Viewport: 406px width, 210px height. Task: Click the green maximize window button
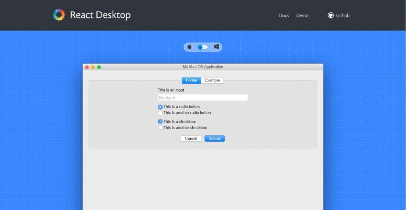click(x=99, y=67)
